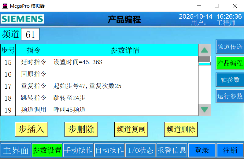Screen dimensions: 244x159
Task: Click the SIEMENS logo
Action: (22, 19)
